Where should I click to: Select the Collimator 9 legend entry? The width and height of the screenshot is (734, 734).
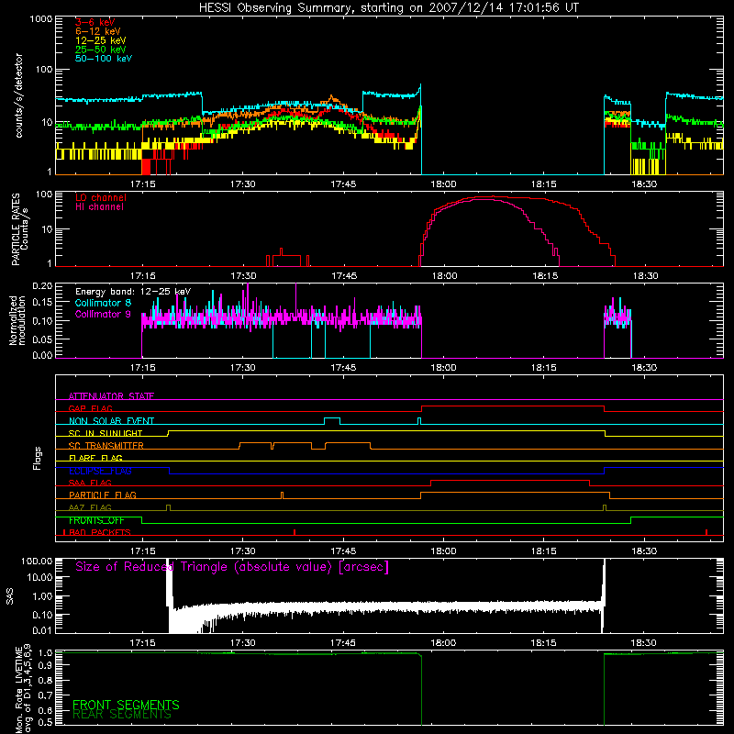pos(103,314)
